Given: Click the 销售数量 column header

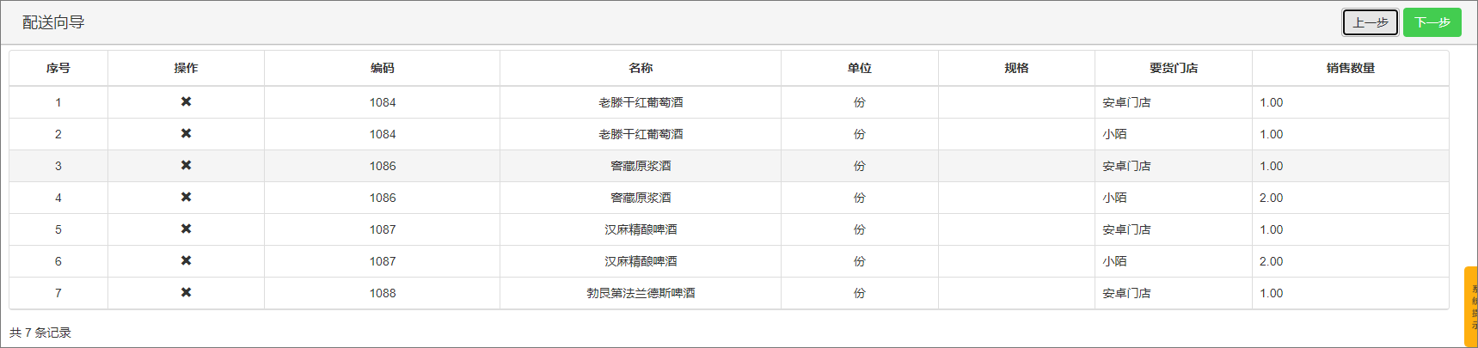Looking at the screenshot, I should click(1350, 68).
